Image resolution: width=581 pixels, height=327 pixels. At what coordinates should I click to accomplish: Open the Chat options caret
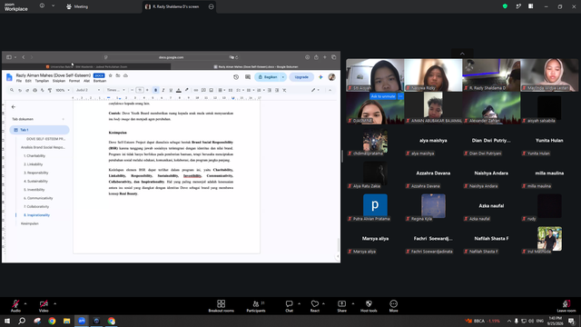tap(299, 303)
